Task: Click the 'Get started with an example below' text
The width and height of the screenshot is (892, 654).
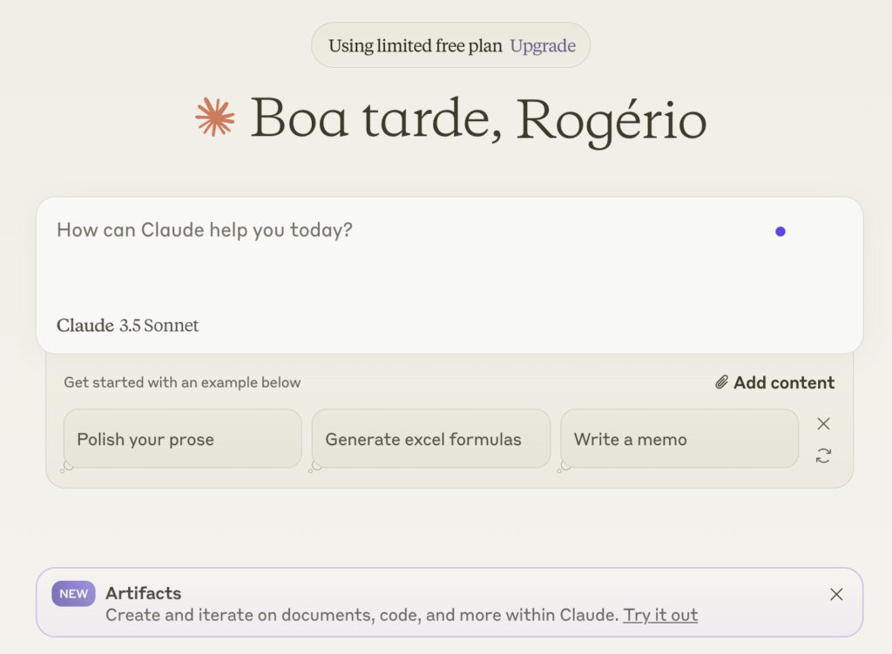Action: (182, 382)
